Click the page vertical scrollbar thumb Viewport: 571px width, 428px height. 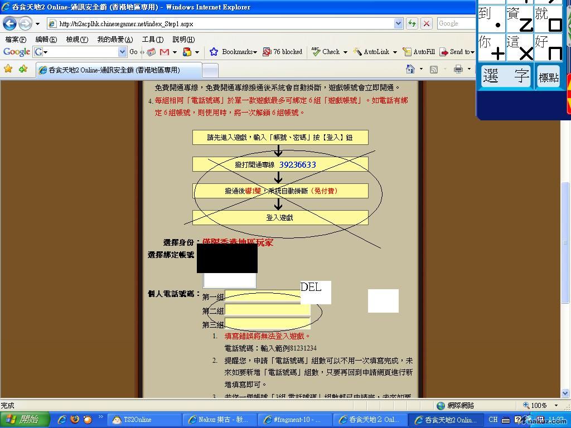click(x=565, y=242)
